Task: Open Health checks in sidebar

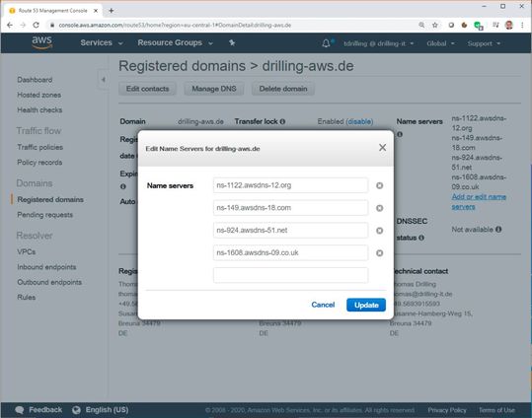Action: [39, 109]
